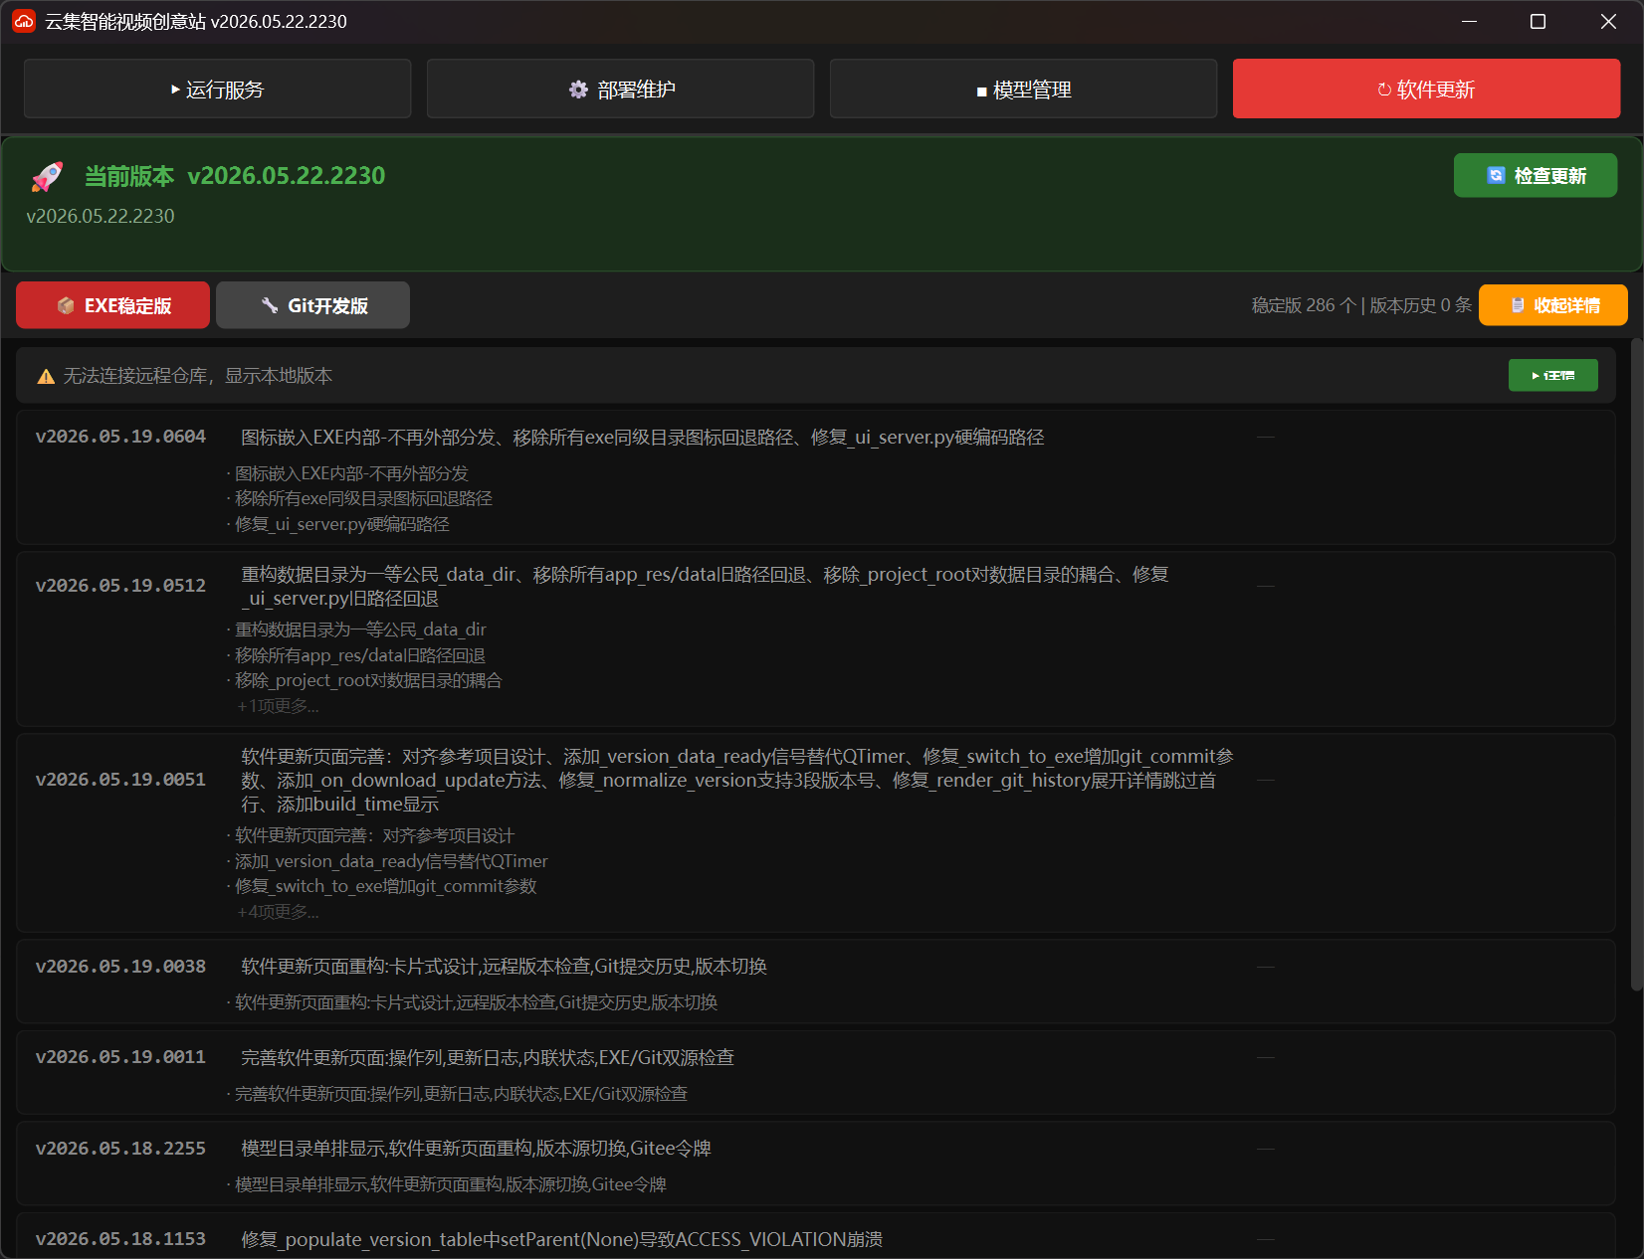Click bullet 模型目录单排显示,软件更新页面重构,版本源切换,Gitee令牌

tap(451, 1184)
